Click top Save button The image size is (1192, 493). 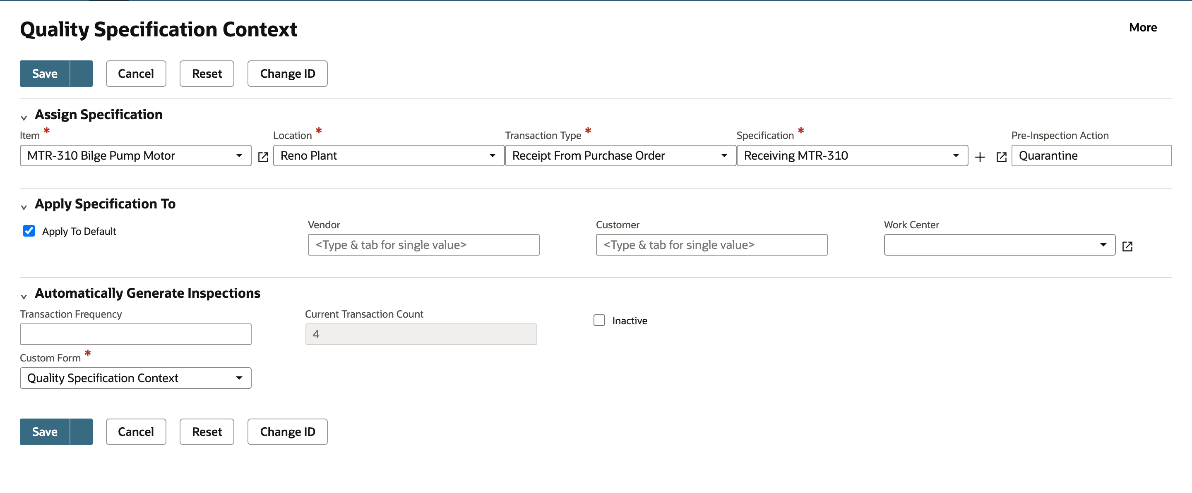point(45,74)
